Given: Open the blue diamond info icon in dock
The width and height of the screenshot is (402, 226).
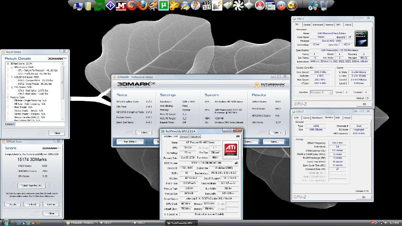Looking at the screenshot, I should point(110,5).
